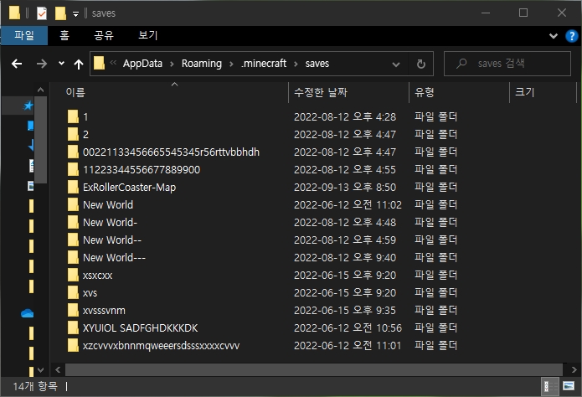Click the Forward navigation arrow
Viewport: 582px width, 397px height.
click(x=42, y=64)
